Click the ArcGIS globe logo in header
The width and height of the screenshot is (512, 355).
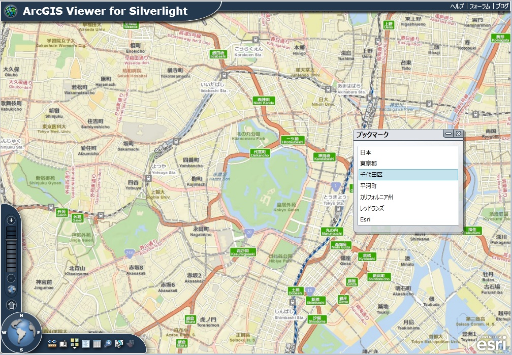11,11
